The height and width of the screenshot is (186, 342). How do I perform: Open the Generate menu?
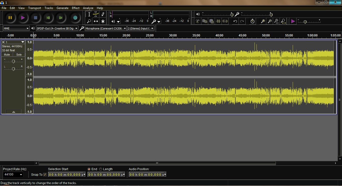62,8
